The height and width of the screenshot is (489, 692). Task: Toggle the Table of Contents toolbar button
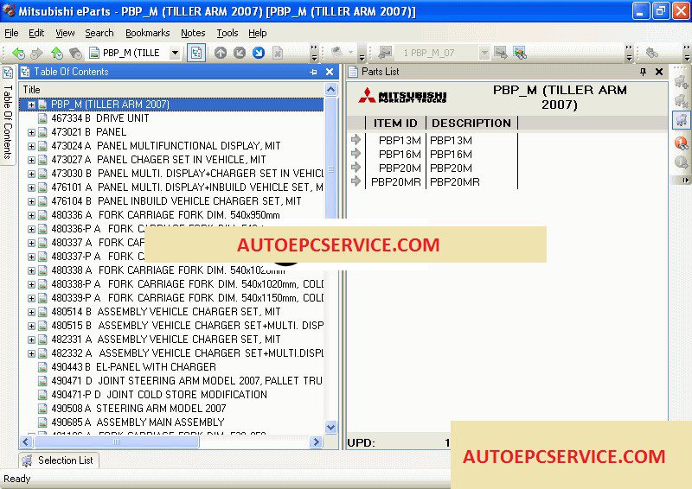pyautogui.click(x=196, y=54)
